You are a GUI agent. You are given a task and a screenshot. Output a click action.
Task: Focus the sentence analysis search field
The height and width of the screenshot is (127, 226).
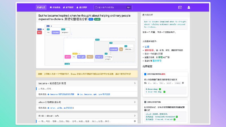[113, 7]
